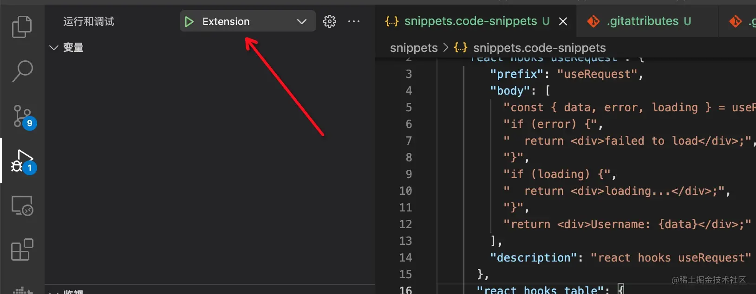Expand the Extension launch configuration dropdown
This screenshot has width=756, height=294.
pyautogui.click(x=301, y=22)
